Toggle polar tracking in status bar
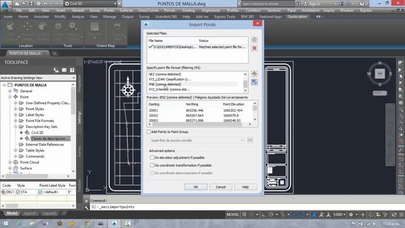The height and width of the screenshot is (228, 405). [x=271, y=215]
